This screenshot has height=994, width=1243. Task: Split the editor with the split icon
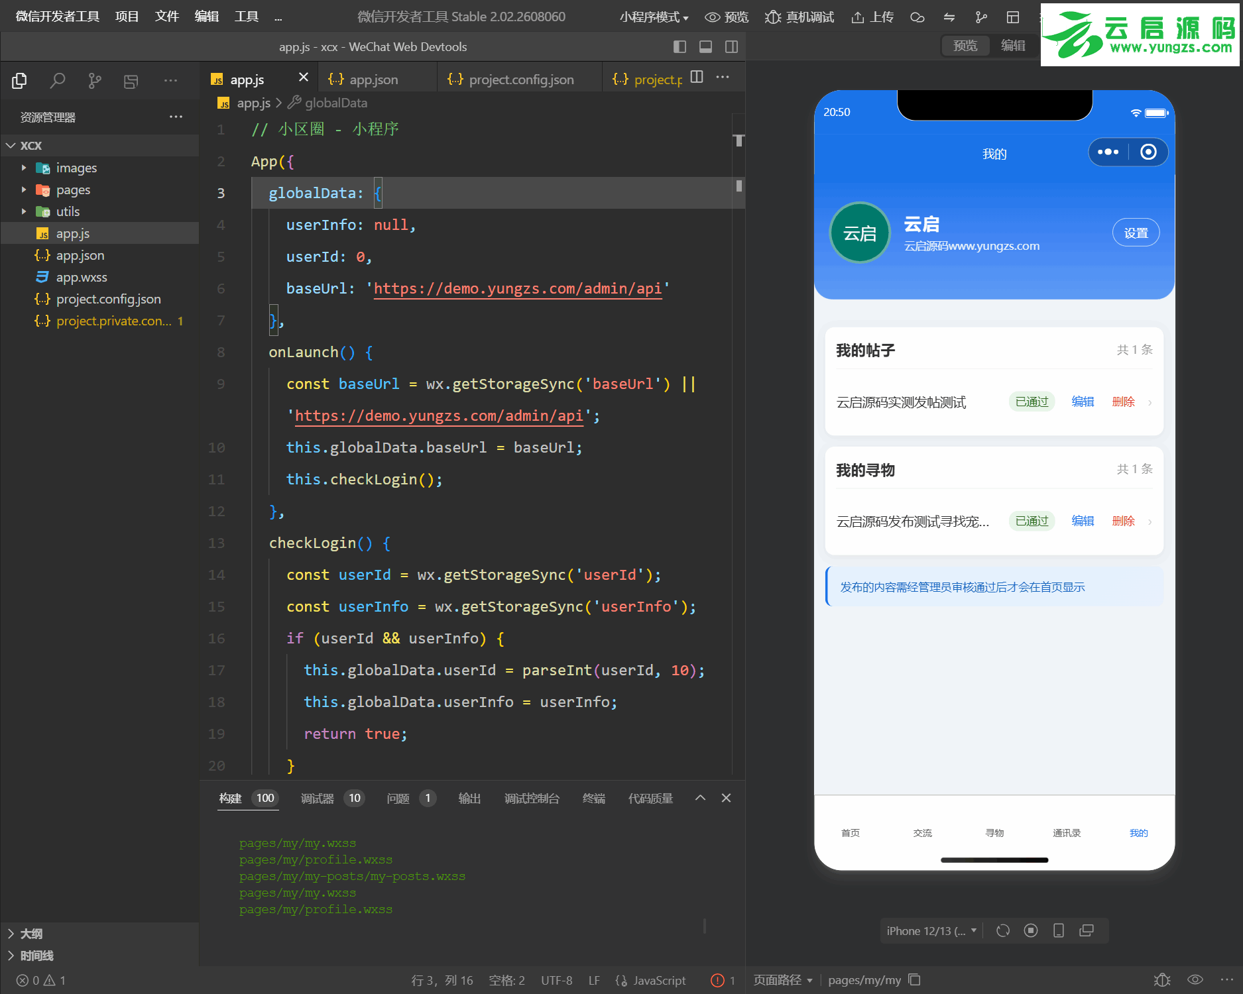pos(697,77)
